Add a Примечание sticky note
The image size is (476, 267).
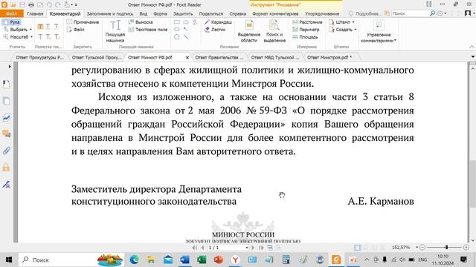(83, 22)
